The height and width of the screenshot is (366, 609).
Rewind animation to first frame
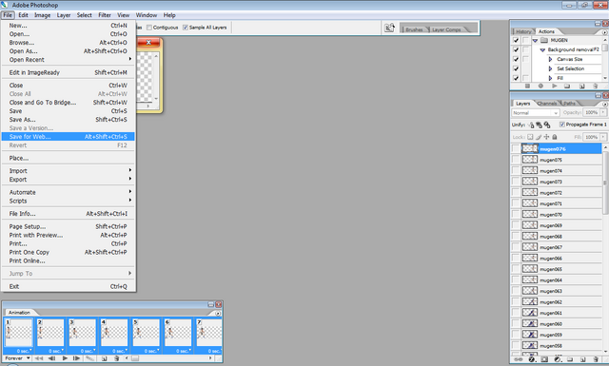click(39, 358)
